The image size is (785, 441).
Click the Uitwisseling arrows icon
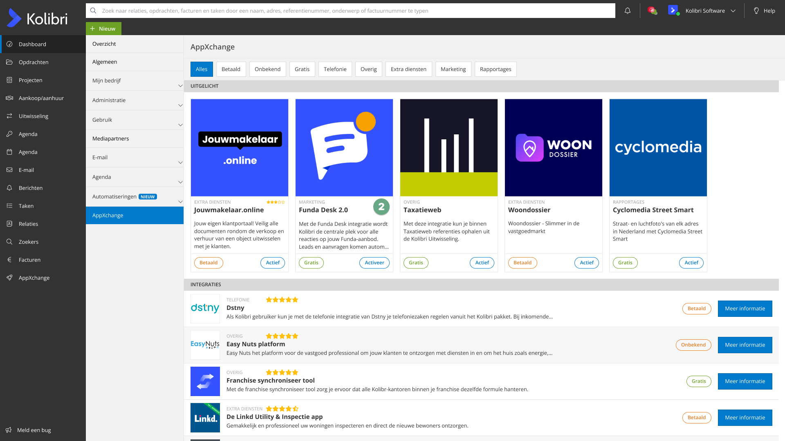[x=9, y=116]
